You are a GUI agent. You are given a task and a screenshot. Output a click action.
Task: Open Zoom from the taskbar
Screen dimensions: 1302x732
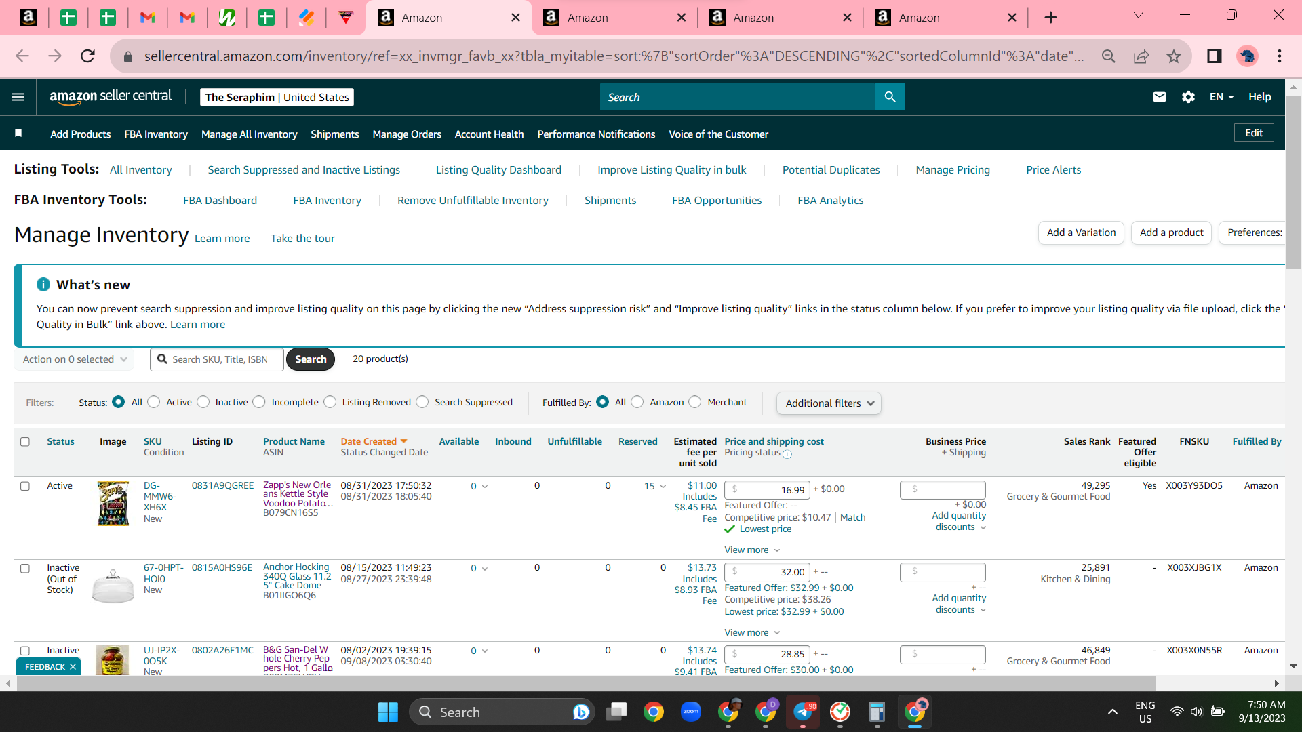(691, 712)
